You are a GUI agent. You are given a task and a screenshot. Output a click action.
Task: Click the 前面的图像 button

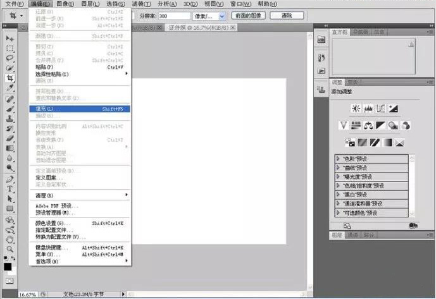tap(248, 15)
